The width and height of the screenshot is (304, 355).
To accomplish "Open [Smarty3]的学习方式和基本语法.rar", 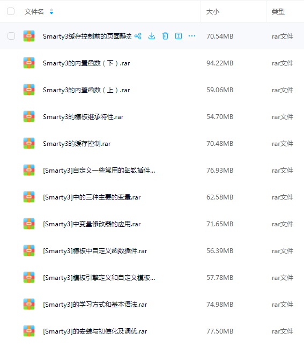I will click(95, 304).
